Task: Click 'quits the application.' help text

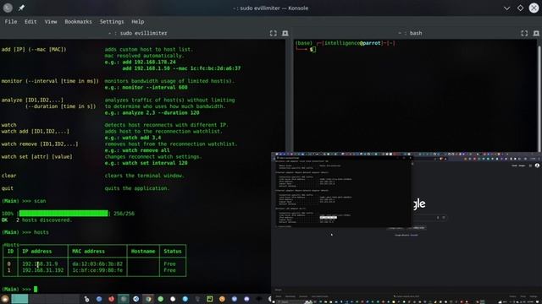Action: (x=137, y=188)
